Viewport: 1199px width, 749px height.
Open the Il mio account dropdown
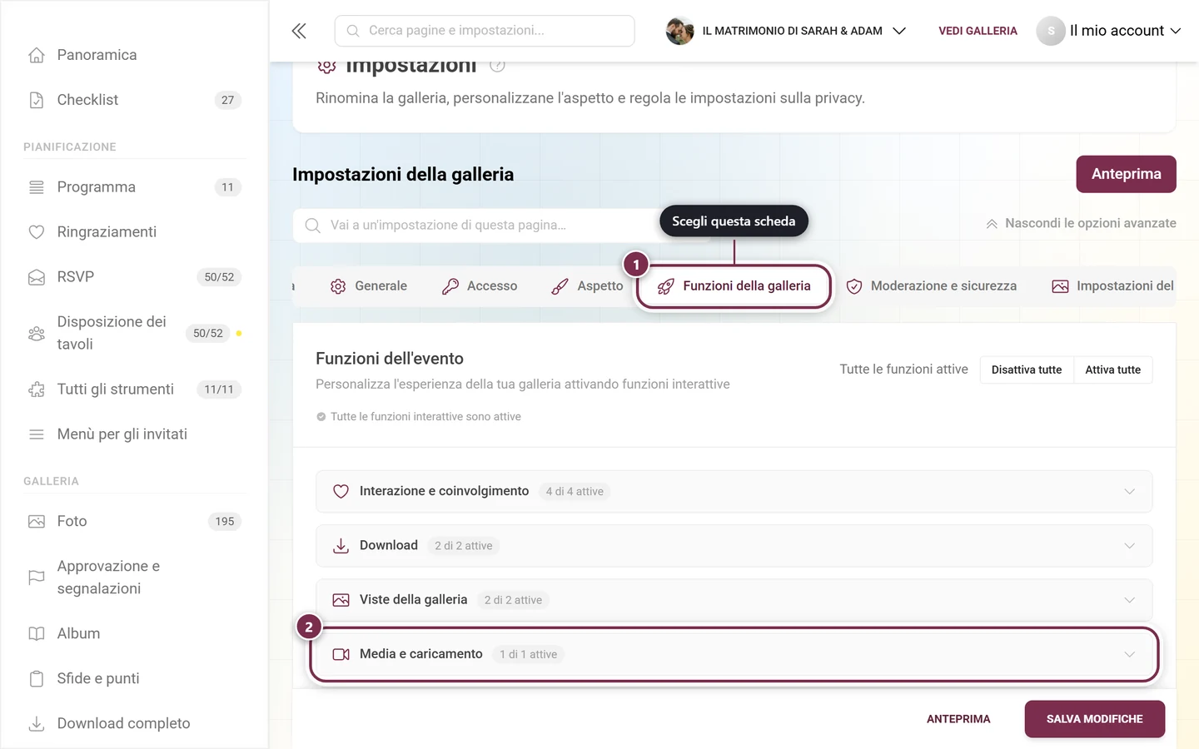pos(1109,31)
